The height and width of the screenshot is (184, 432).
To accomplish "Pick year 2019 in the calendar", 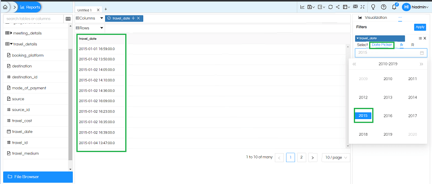I will click(388, 134).
